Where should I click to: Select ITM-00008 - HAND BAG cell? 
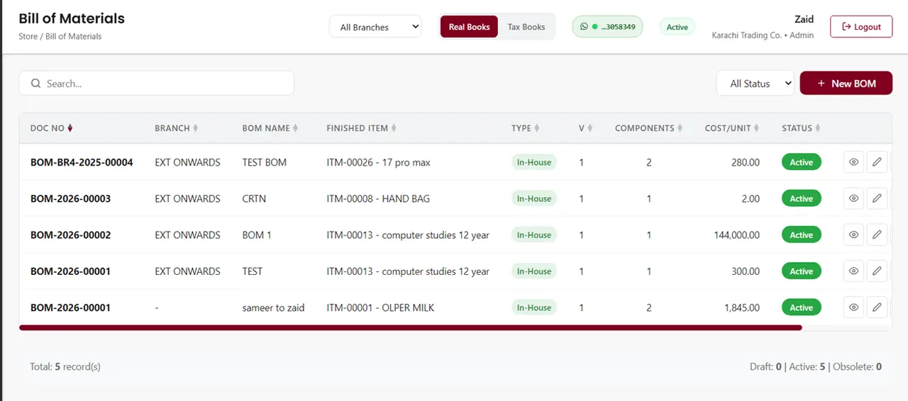click(378, 198)
